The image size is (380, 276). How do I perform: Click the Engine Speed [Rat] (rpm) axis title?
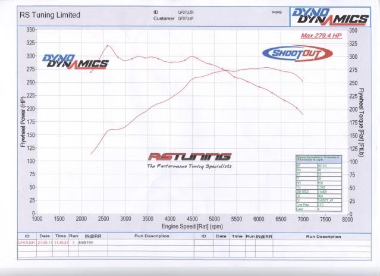[x=192, y=226]
